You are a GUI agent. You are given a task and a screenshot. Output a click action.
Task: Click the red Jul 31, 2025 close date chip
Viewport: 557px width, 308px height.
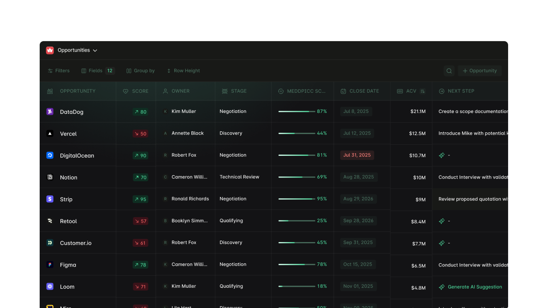(x=356, y=155)
